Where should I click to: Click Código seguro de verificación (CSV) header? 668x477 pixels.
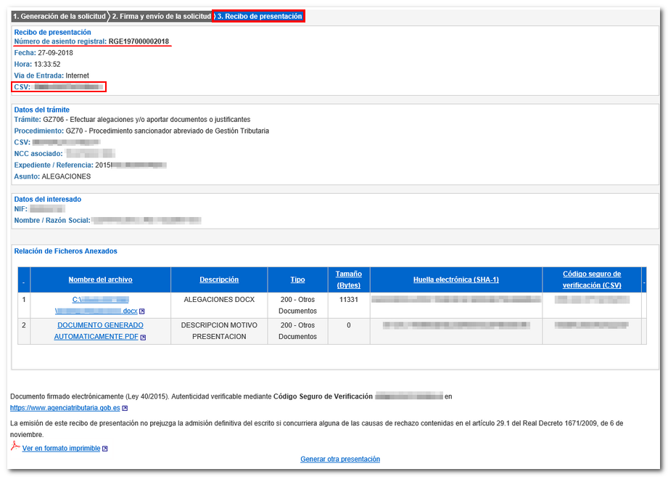pyautogui.click(x=591, y=280)
